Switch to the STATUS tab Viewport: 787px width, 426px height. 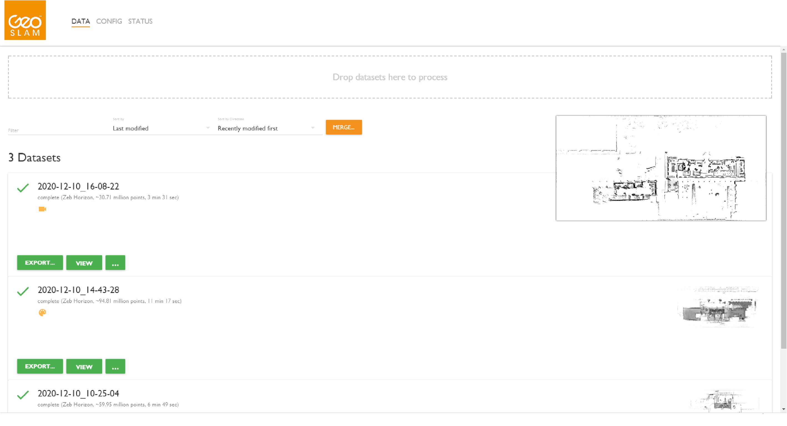(x=140, y=21)
